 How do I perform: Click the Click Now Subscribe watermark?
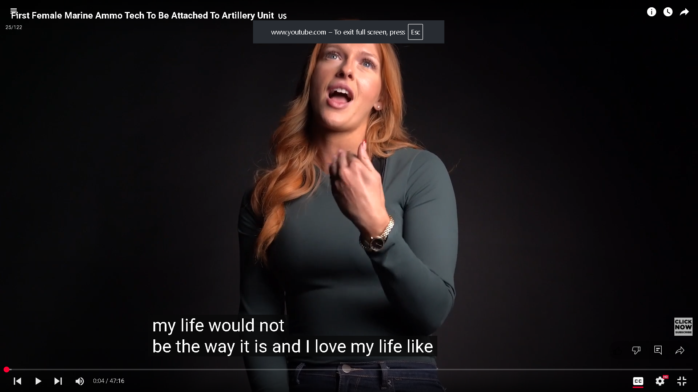[683, 327]
